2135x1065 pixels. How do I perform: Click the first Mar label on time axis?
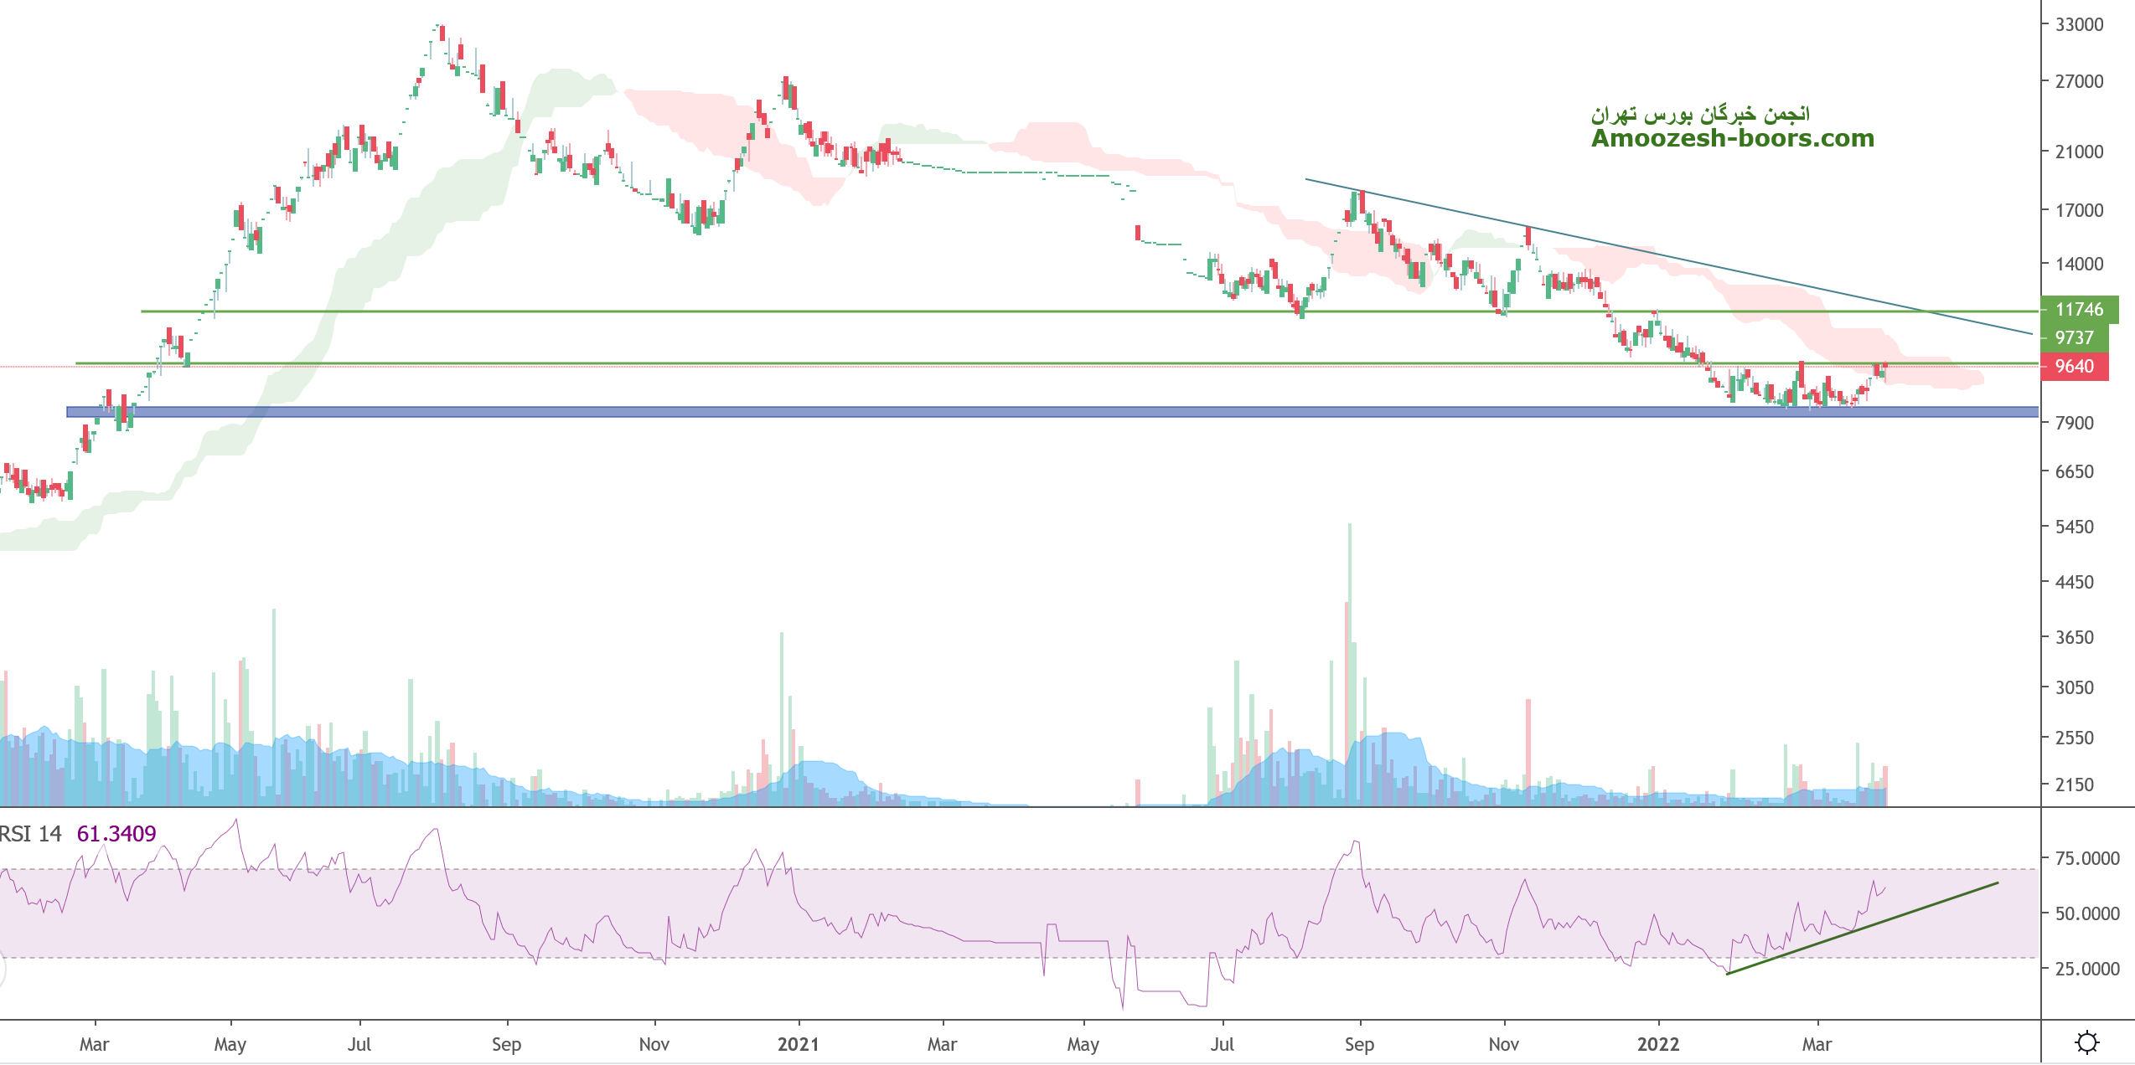pyautogui.click(x=94, y=1045)
